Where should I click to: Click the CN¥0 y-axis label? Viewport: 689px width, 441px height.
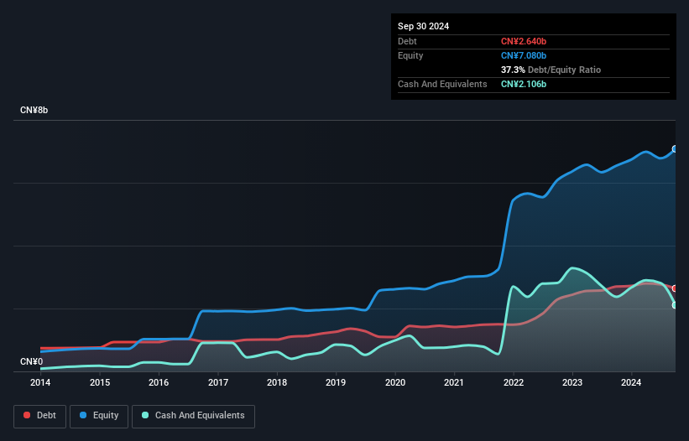pyautogui.click(x=32, y=361)
